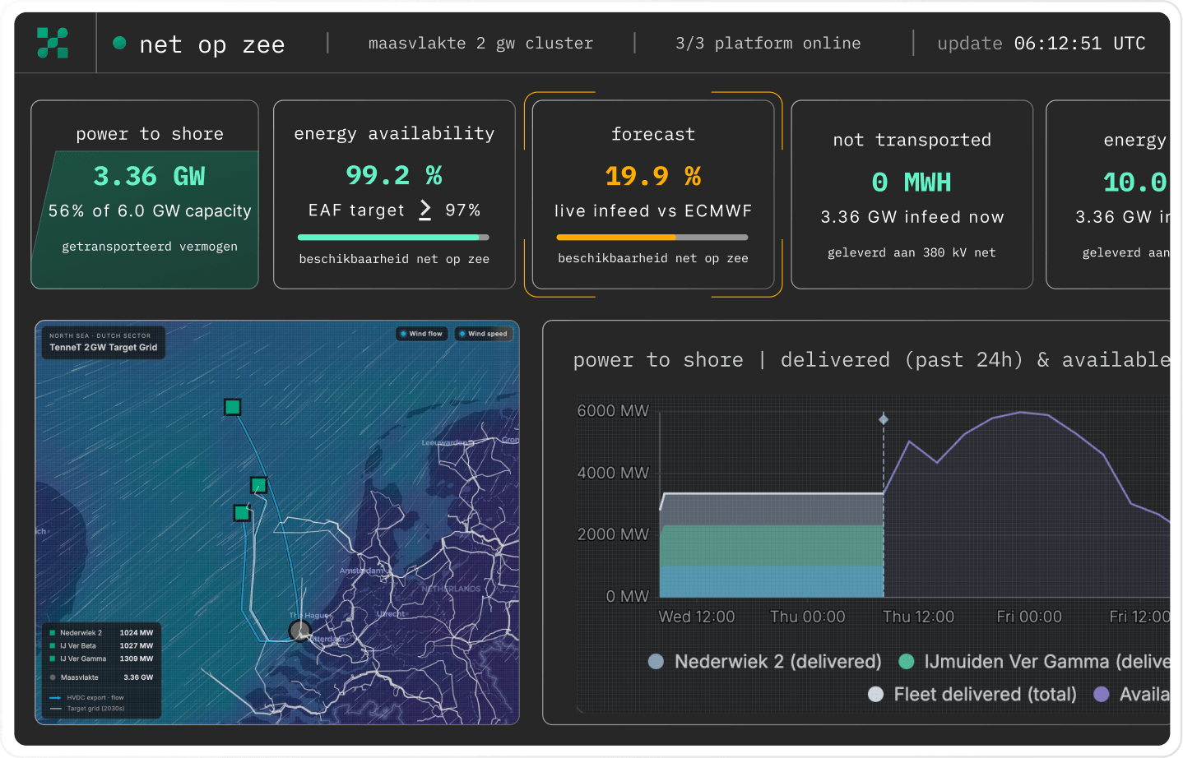This screenshot has height=758, width=1183.
Task: Click the chart's current-time diamond marker
Action: click(884, 419)
